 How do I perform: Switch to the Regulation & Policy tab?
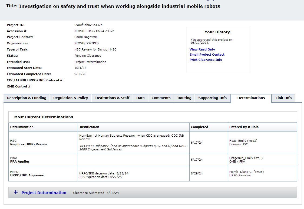pos(71,98)
